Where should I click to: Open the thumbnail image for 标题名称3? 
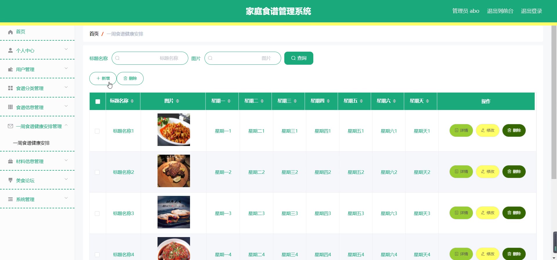[174, 212]
